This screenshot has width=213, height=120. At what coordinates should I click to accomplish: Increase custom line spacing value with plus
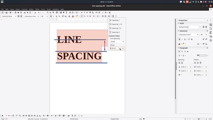click(123, 48)
